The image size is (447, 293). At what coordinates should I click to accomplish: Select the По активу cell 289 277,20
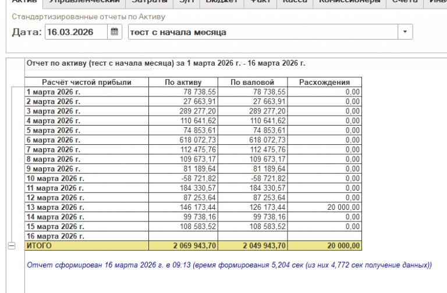[183, 111]
